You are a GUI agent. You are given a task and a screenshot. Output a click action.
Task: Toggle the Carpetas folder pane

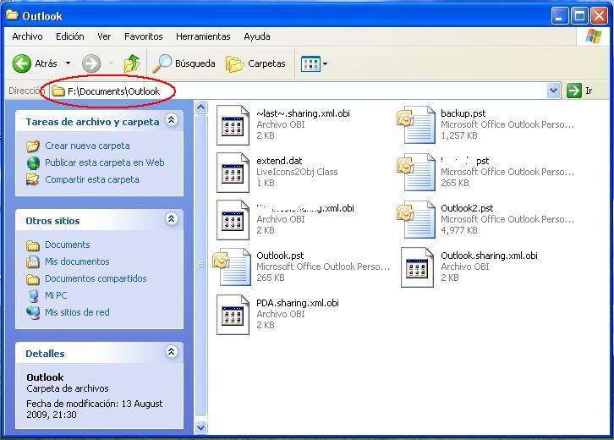pyautogui.click(x=255, y=63)
